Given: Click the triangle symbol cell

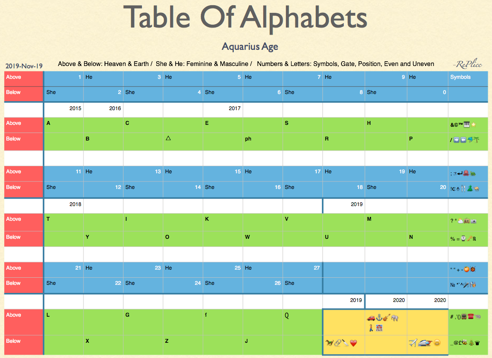Looking at the screenshot, I should click(168, 139).
